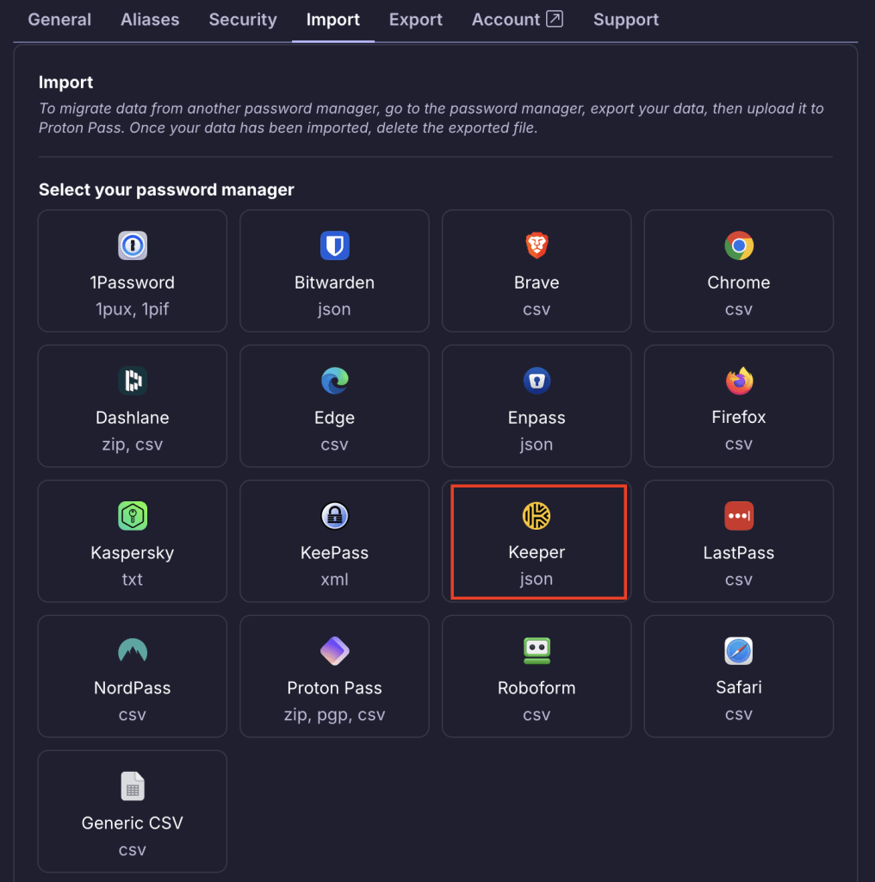Select the KeePass padlock icon

point(335,516)
